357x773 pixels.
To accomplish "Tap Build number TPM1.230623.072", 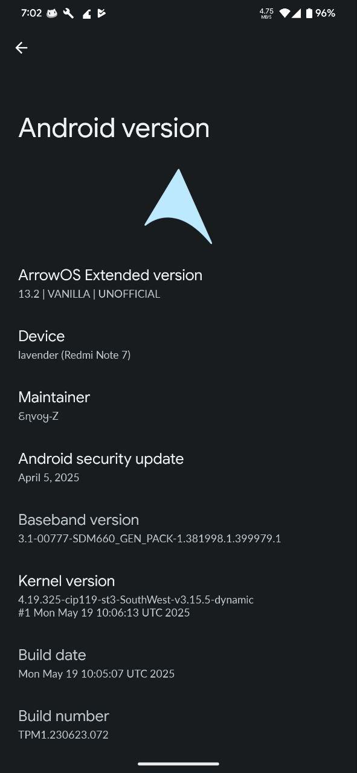I will 178,725.
